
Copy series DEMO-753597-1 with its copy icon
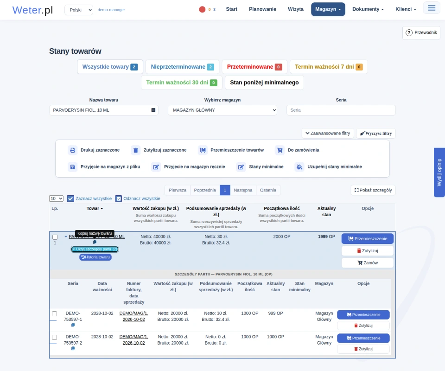click(x=73, y=325)
